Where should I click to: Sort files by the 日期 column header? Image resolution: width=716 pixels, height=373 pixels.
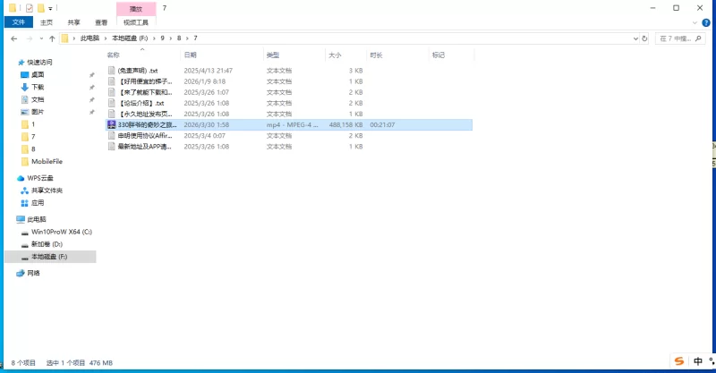190,55
